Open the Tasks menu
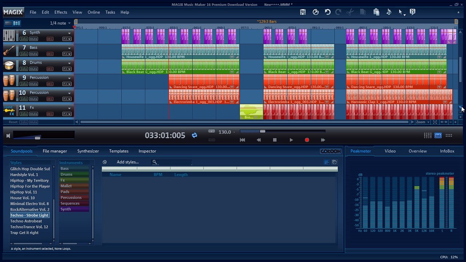 (x=110, y=12)
